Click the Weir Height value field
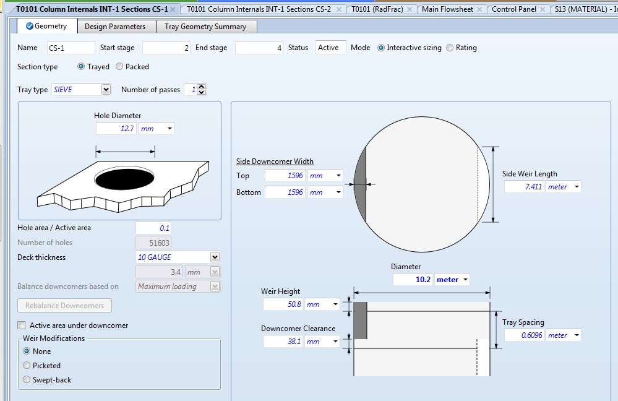 click(x=283, y=304)
